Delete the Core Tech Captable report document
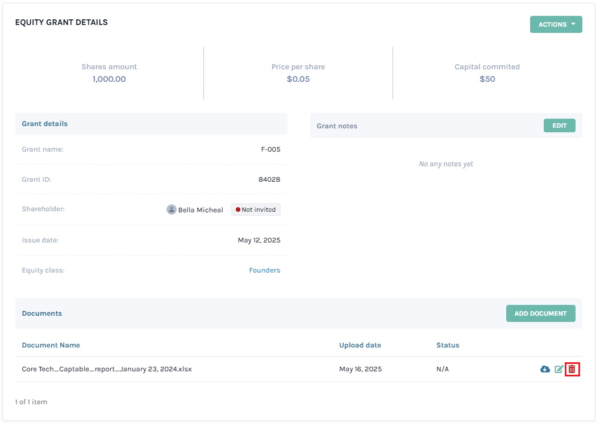Image resolution: width=596 pixels, height=423 pixels. pos(572,369)
